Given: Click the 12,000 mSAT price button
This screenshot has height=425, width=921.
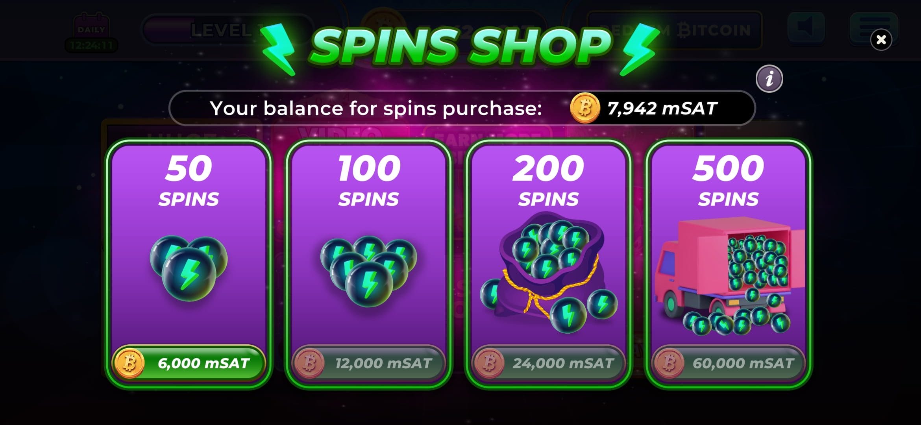Looking at the screenshot, I should pos(368,363).
